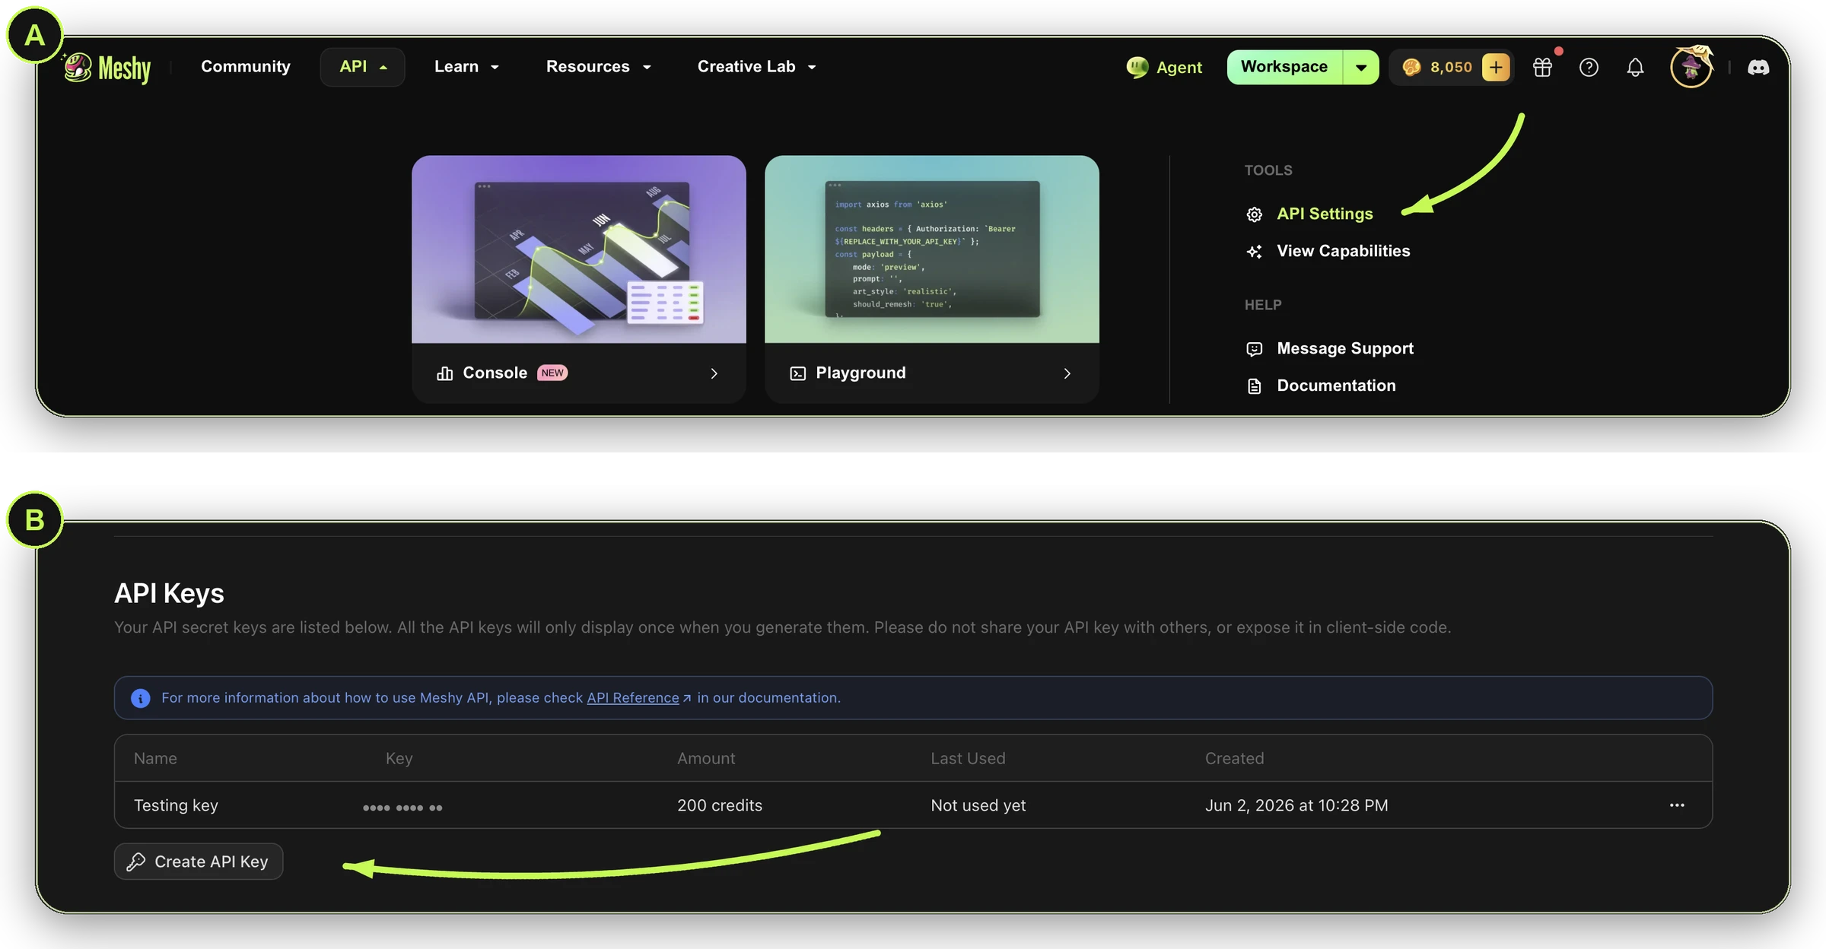
Task: Click the info icon in documentation banner
Action: (141, 698)
